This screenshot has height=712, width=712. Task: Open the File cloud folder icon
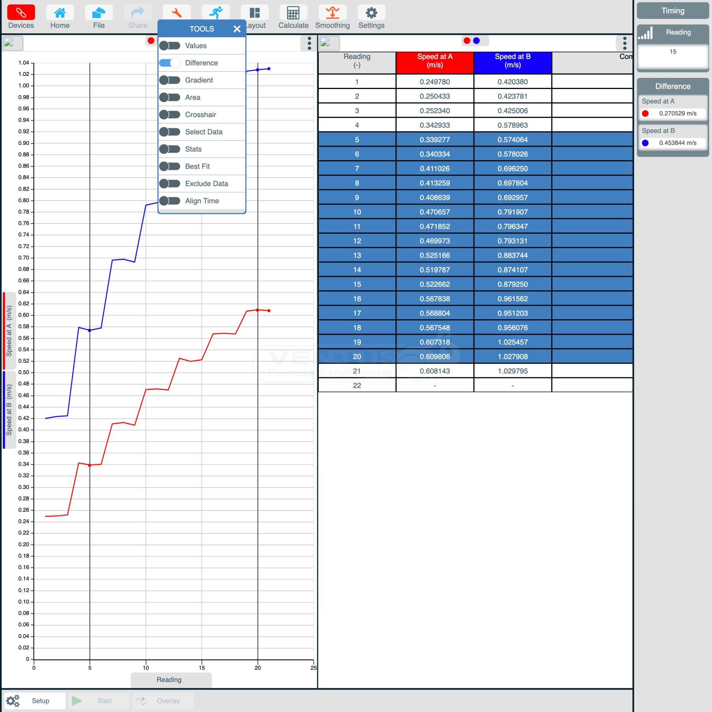(x=98, y=13)
